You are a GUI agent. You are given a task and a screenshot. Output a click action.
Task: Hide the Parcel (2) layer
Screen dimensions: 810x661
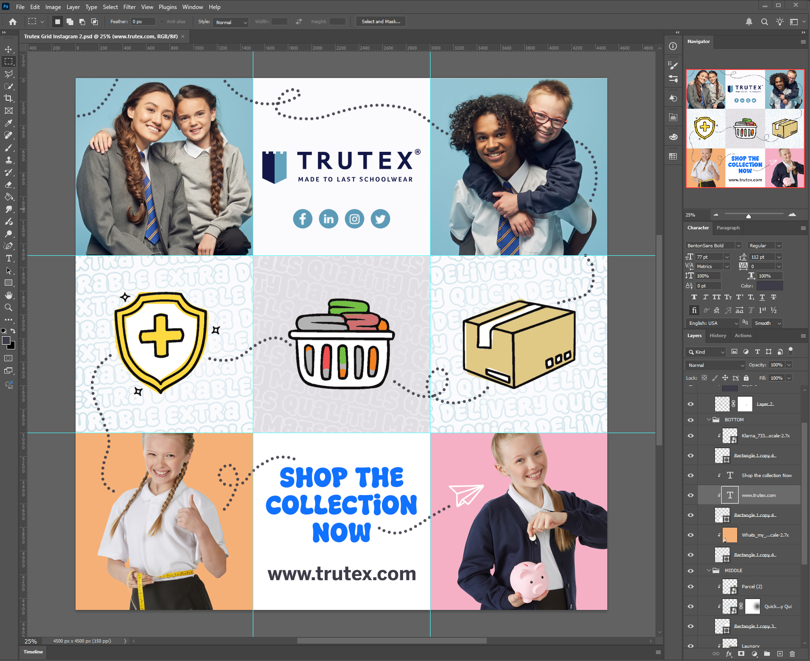point(690,586)
